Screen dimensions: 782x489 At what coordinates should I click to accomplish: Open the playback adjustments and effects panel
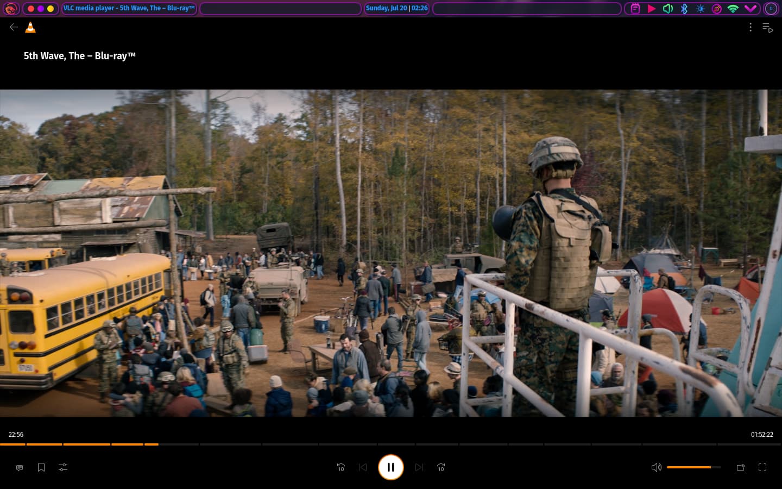coord(63,467)
